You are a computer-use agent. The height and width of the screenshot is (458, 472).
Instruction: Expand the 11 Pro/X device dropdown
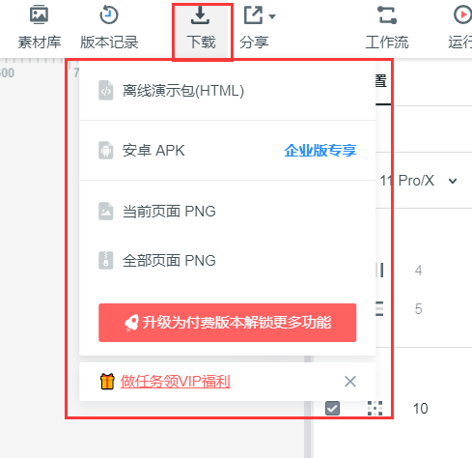tap(453, 181)
